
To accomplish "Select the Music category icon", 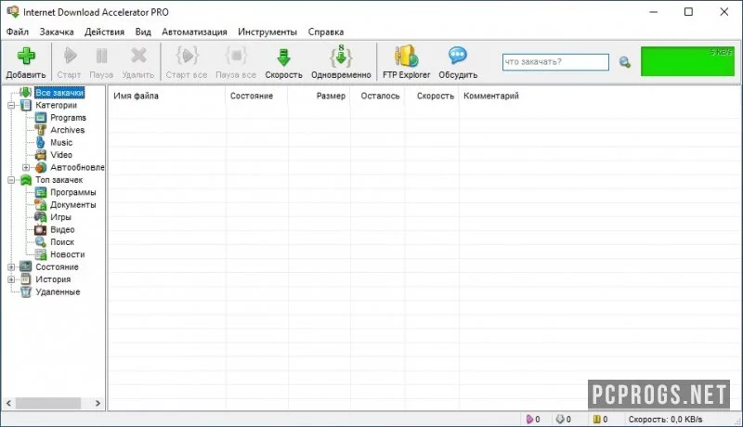I will click(x=41, y=143).
